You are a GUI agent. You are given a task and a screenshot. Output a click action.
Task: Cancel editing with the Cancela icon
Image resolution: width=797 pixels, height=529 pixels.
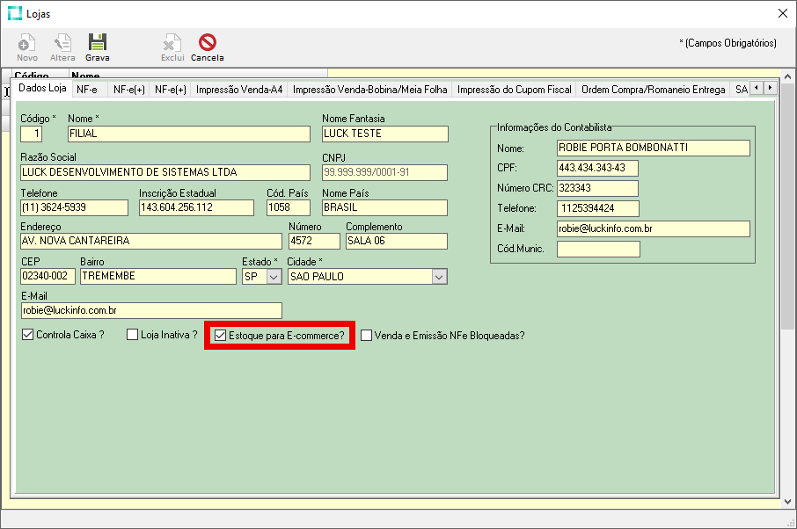[x=208, y=47]
